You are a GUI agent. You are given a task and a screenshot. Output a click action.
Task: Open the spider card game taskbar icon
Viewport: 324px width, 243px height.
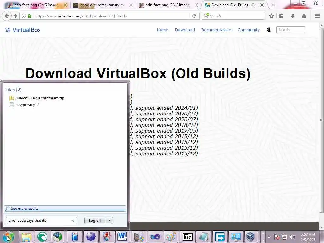[107, 237]
